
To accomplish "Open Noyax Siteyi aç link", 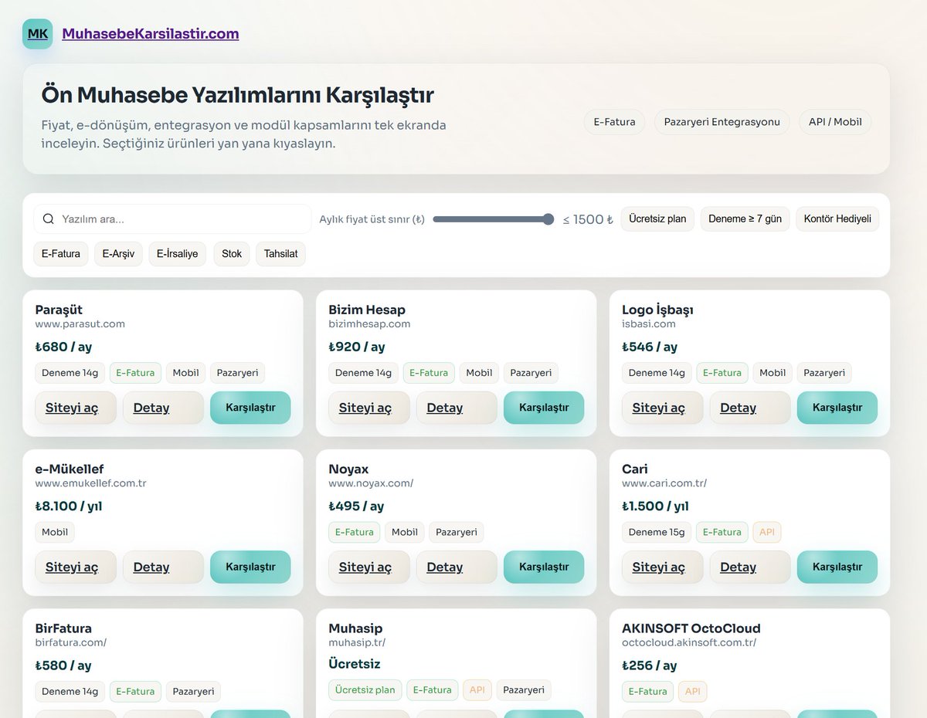I will click(x=369, y=567).
